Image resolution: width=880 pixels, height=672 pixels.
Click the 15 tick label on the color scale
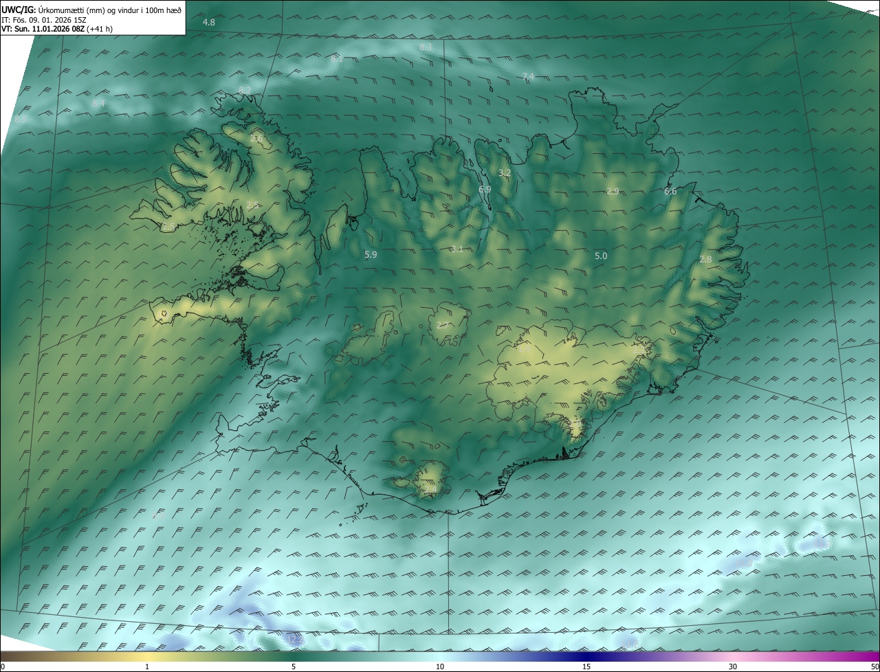pos(586,667)
